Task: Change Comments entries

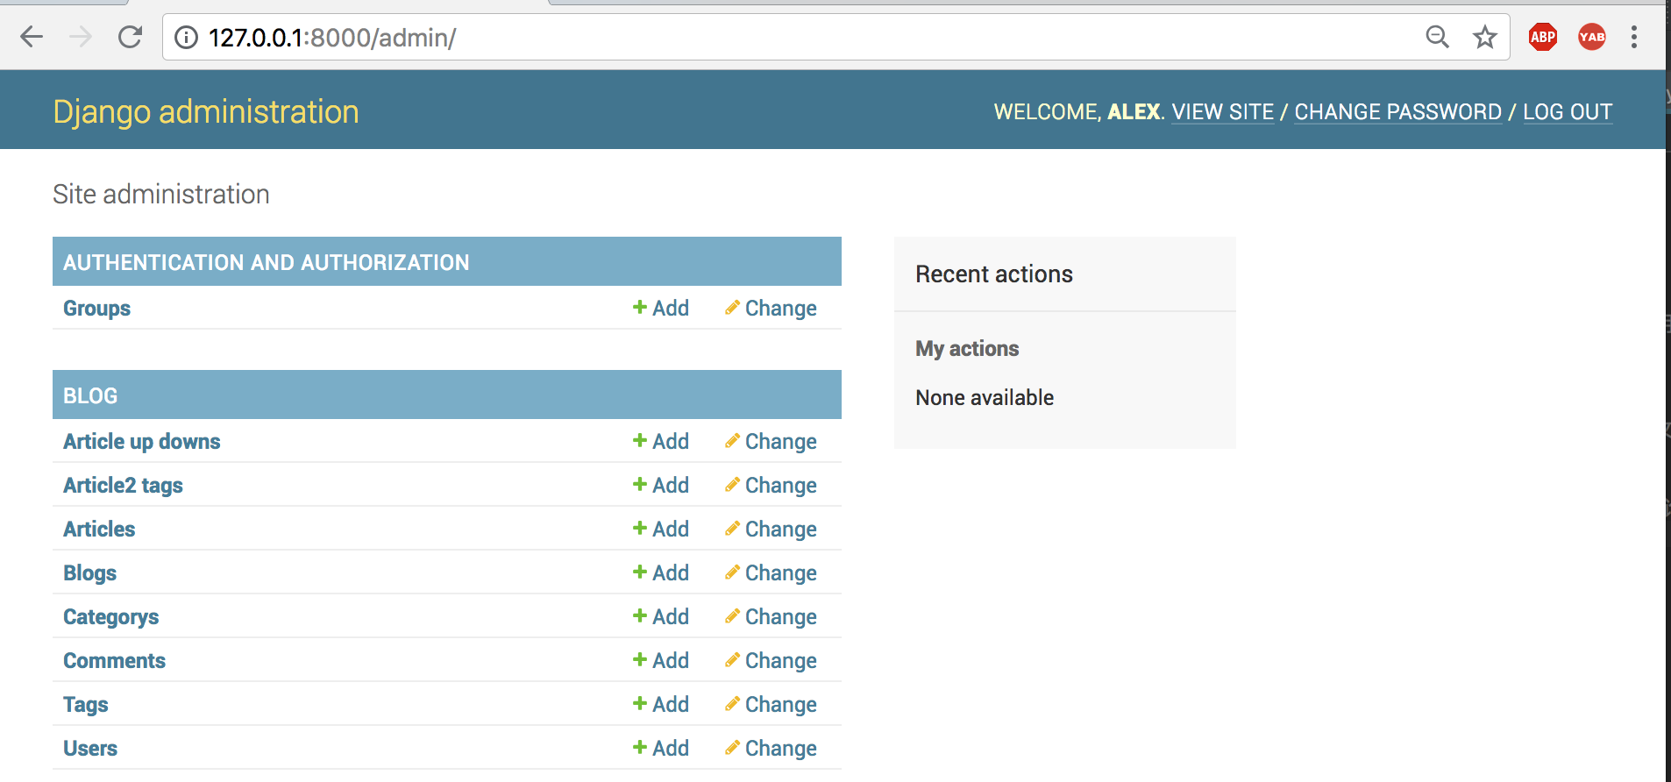Action: (x=771, y=661)
